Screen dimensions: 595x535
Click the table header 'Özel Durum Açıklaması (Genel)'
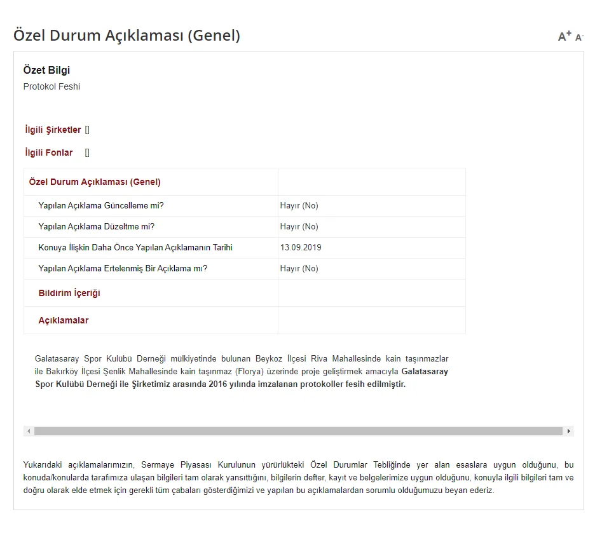point(95,182)
